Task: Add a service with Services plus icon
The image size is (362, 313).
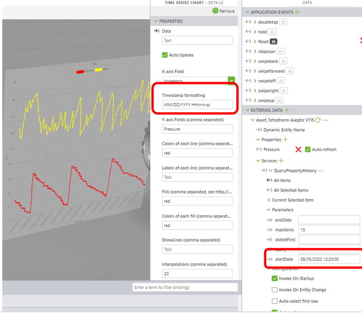Action: [x=281, y=160]
